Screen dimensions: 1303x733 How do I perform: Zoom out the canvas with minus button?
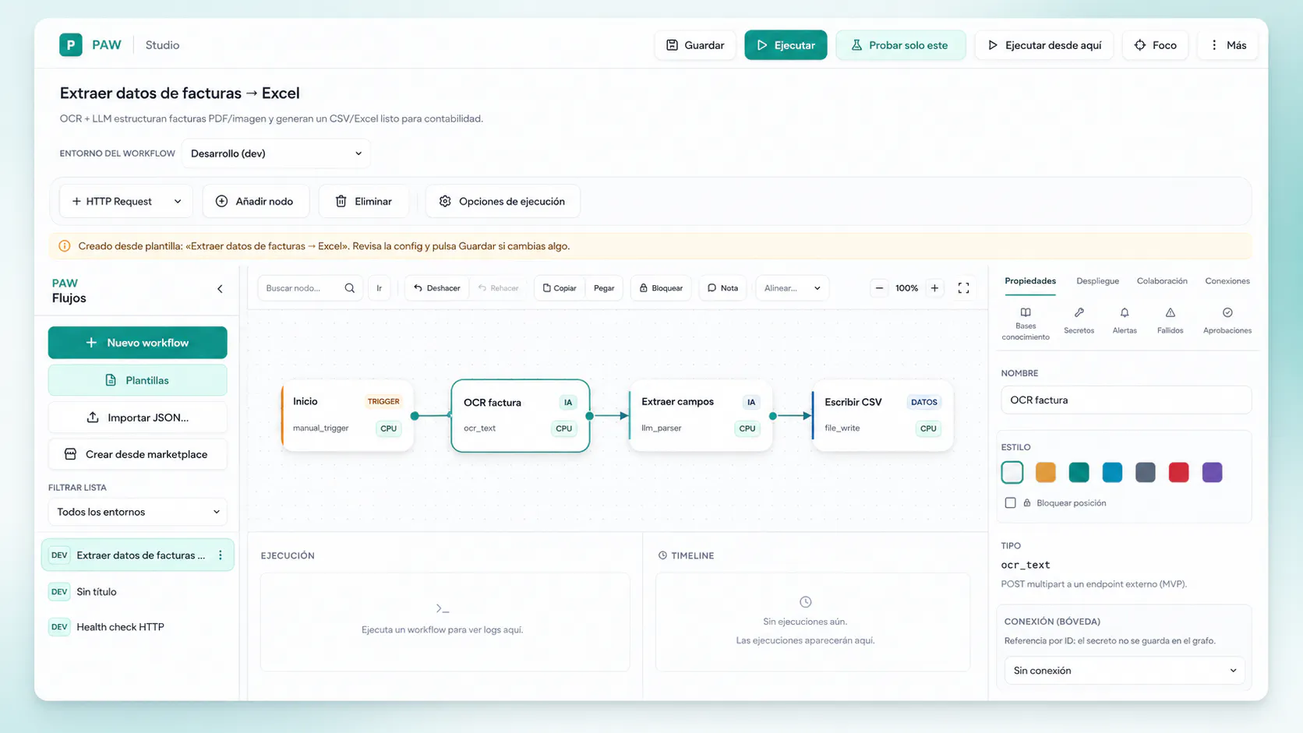coord(879,288)
